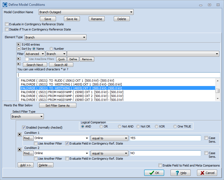
Task: Select PALOVRDE TO RUDD CKT 1 entry
Action: point(68,81)
